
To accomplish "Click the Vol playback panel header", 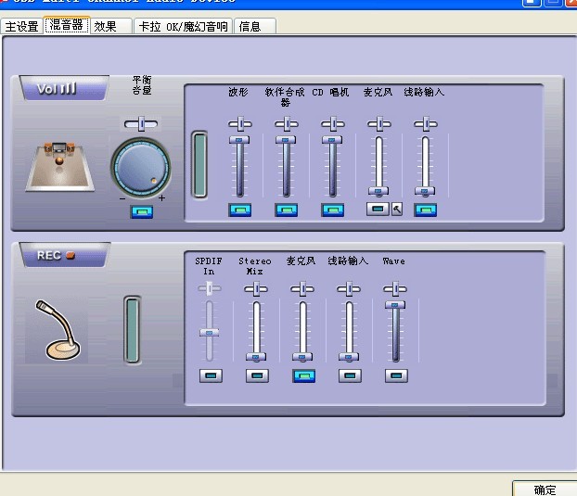I will pyautogui.click(x=64, y=88).
